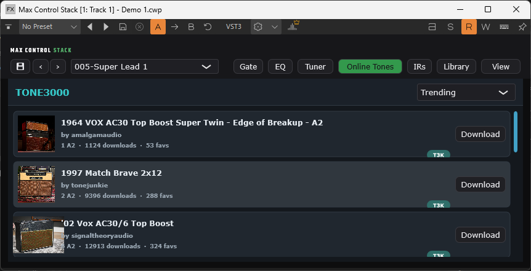Click the VST3 label

(x=233, y=26)
